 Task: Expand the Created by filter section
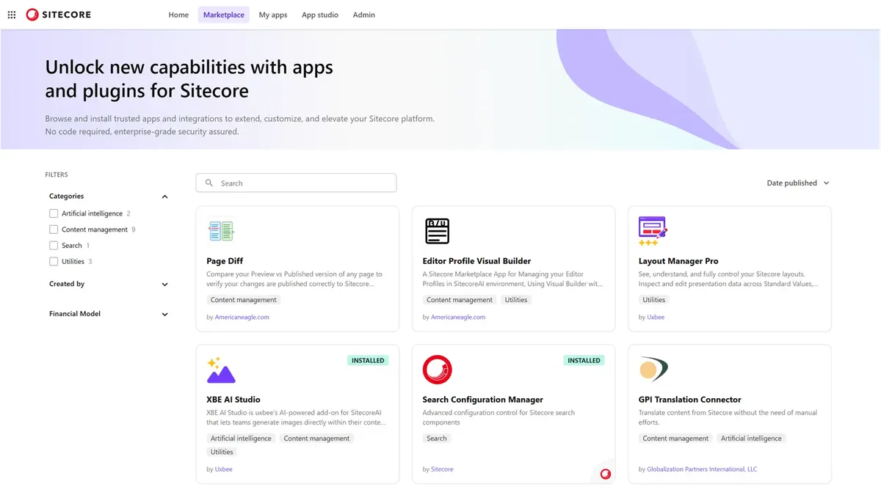164,285
